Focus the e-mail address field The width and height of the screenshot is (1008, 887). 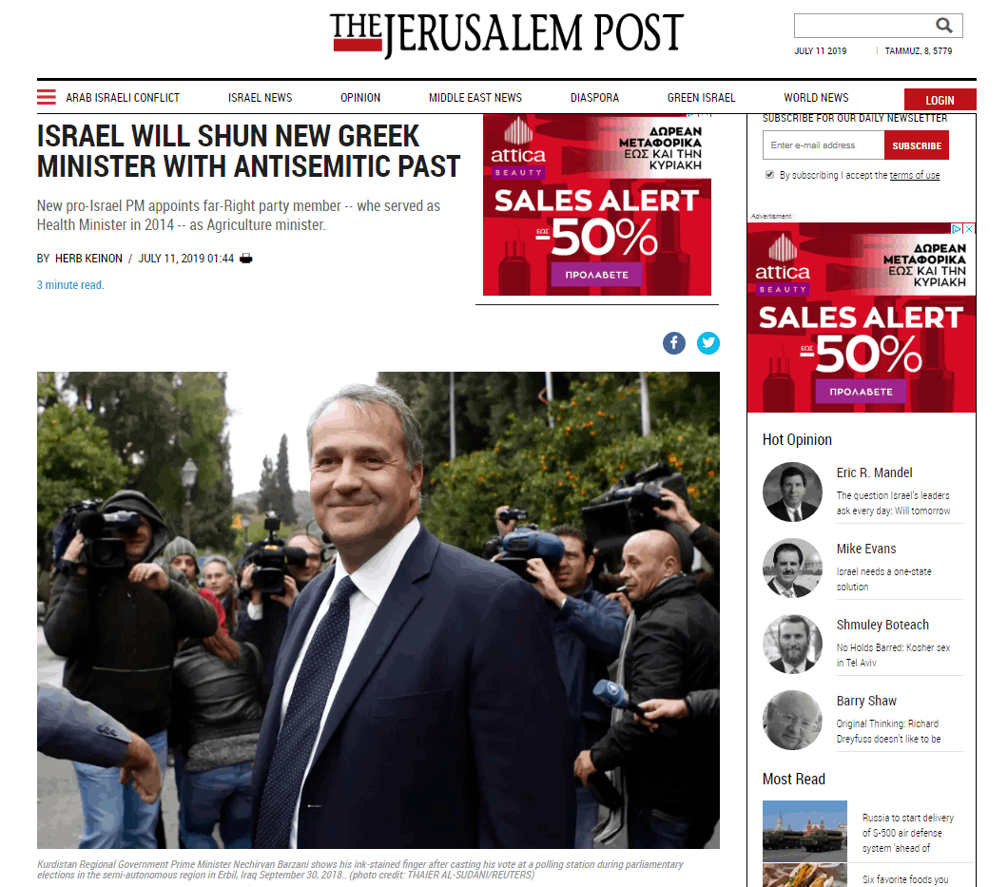pyautogui.click(x=824, y=145)
